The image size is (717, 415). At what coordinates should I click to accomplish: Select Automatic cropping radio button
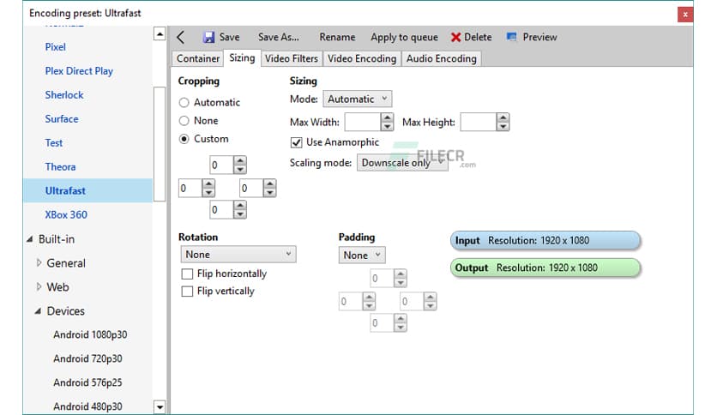coord(184,102)
